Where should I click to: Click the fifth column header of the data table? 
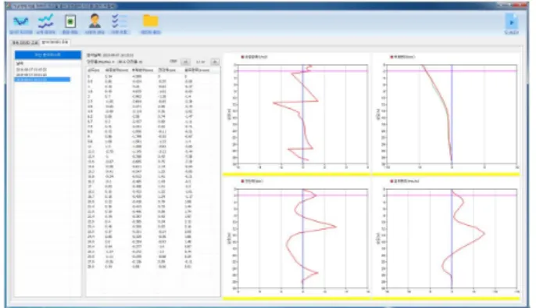coord(197,70)
